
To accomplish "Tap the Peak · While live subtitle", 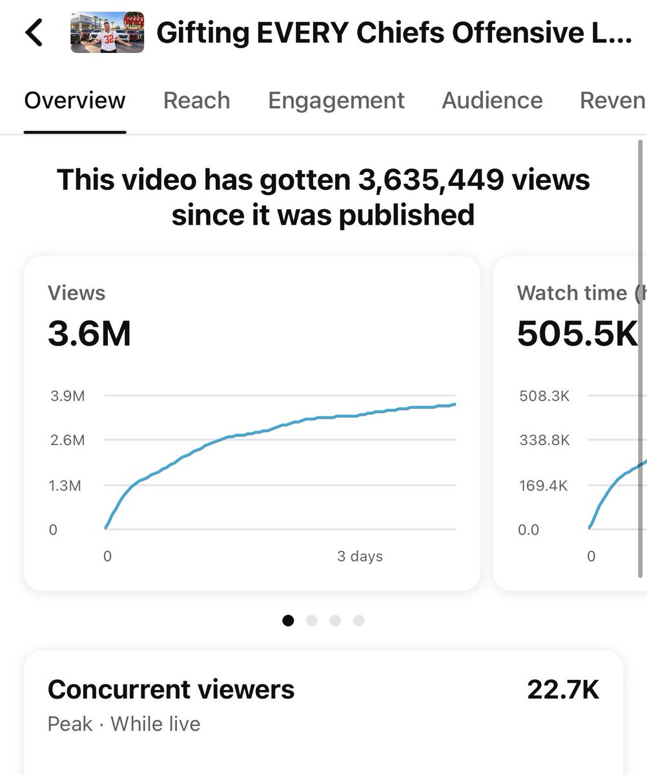I will coord(124,724).
